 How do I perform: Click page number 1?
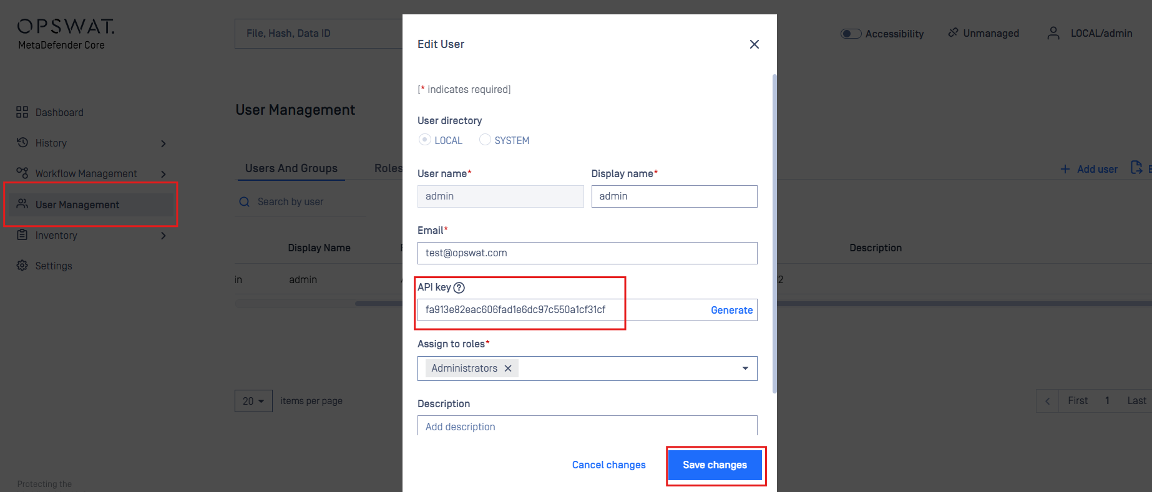1107,401
